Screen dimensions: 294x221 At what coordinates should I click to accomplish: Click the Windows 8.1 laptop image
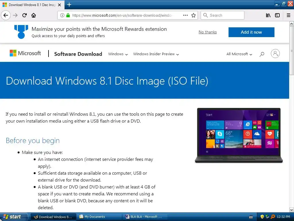click(x=239, y=135)
